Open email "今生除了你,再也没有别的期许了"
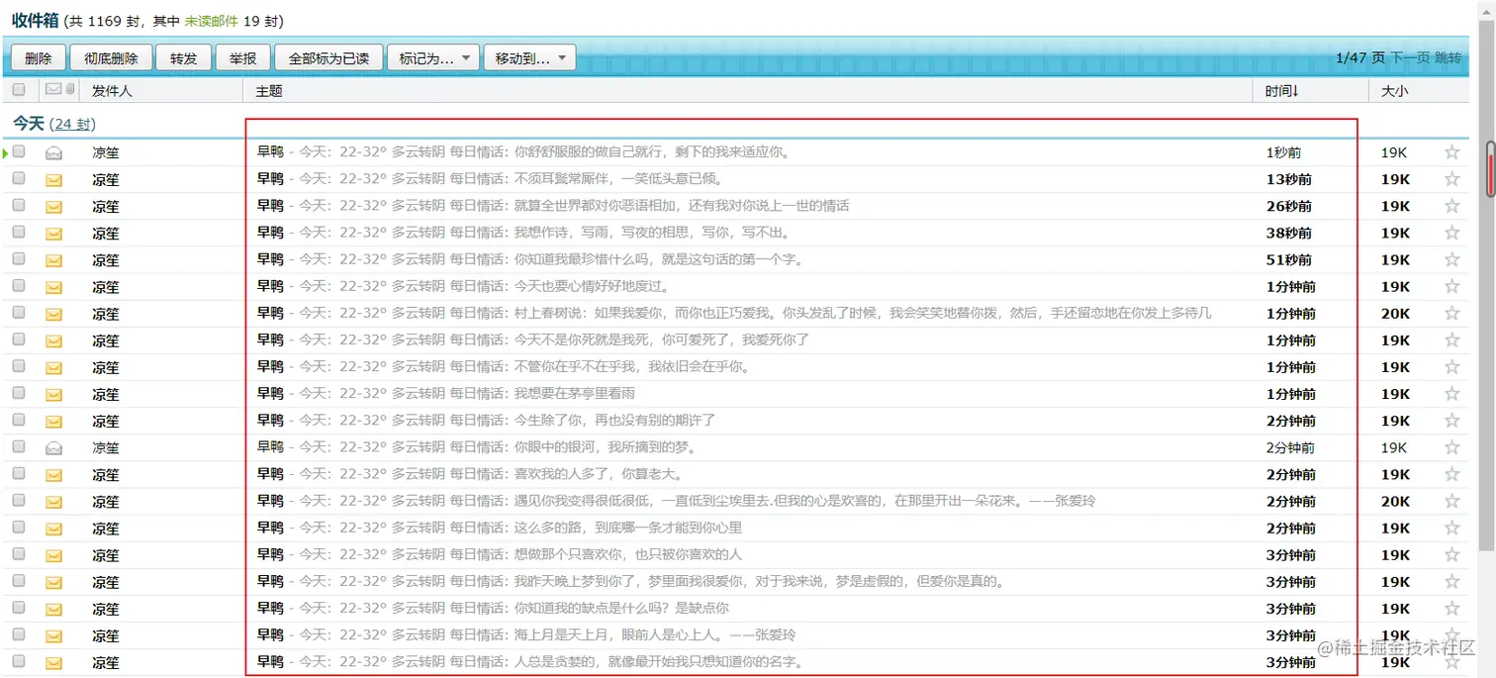1496x678 pixels. [614, 420]
